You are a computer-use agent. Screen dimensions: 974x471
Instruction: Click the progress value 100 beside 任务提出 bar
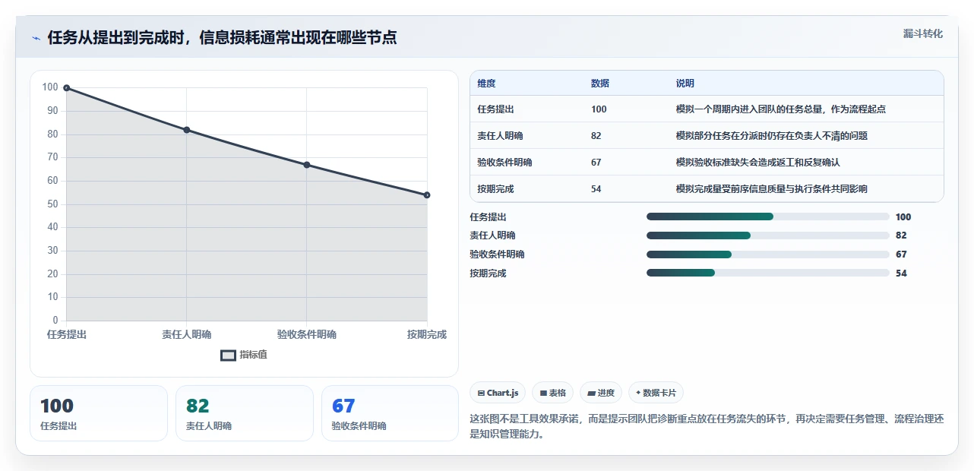(903, 217)
